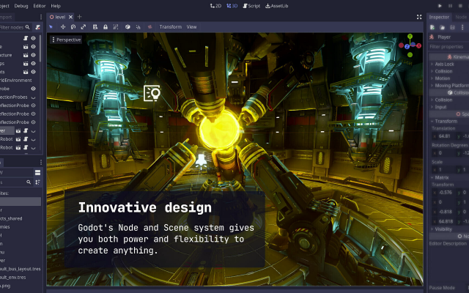The image size is (469, 293).
Task: Click the attach script icon beside Filter nodes
Action: point(37,27)
